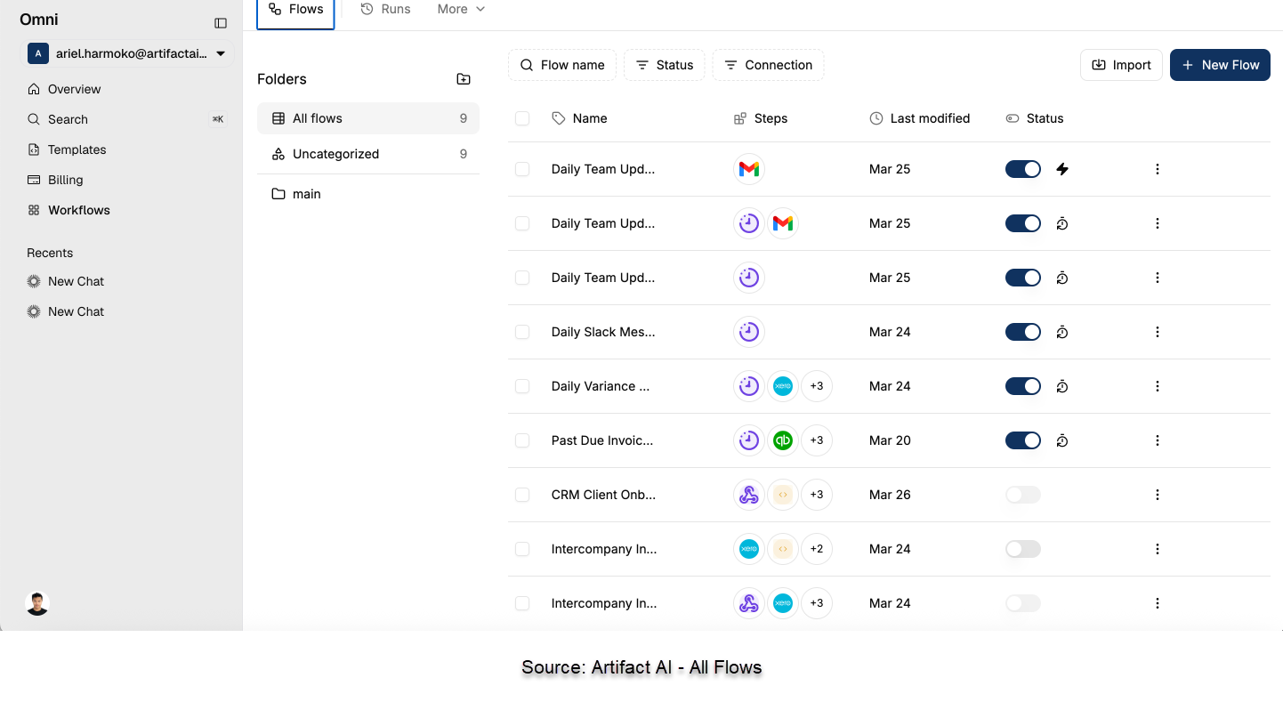The image size is (1283, 710).
Task: Enable the CRM Client Onboarding flow toggle
Action: click(1022, 495)
